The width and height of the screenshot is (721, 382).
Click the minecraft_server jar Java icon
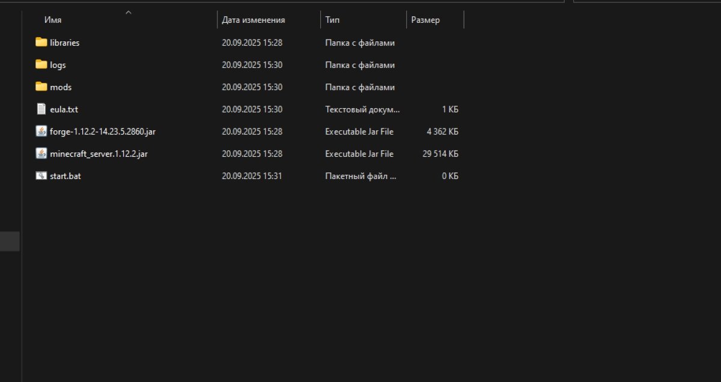coord(41,153)
